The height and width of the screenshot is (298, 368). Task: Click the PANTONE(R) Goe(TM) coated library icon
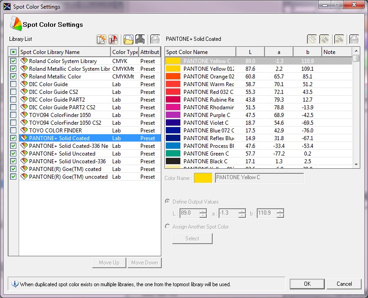[x=24, y=169]
